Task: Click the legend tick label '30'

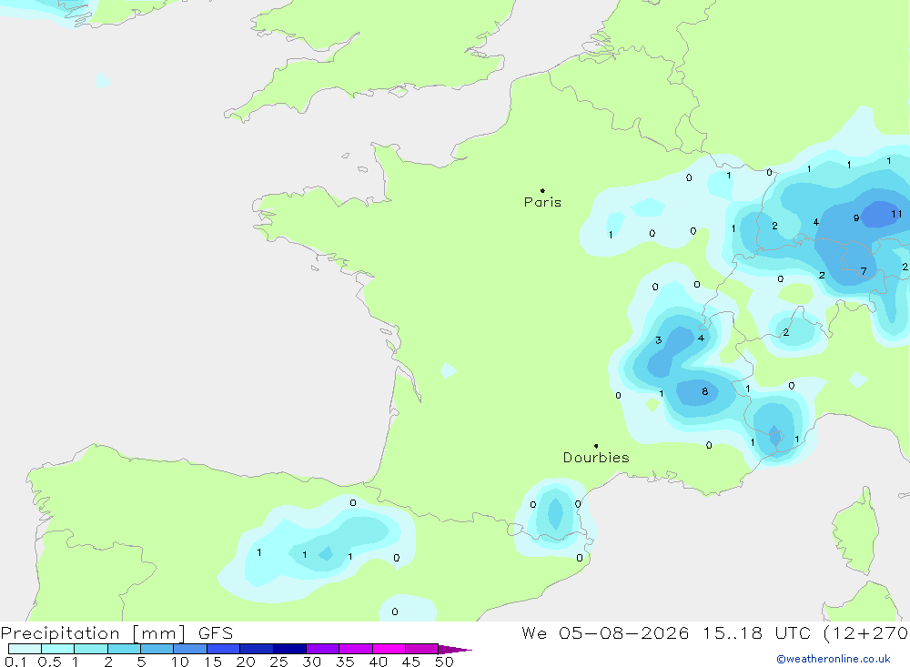Action: (311, 662)
